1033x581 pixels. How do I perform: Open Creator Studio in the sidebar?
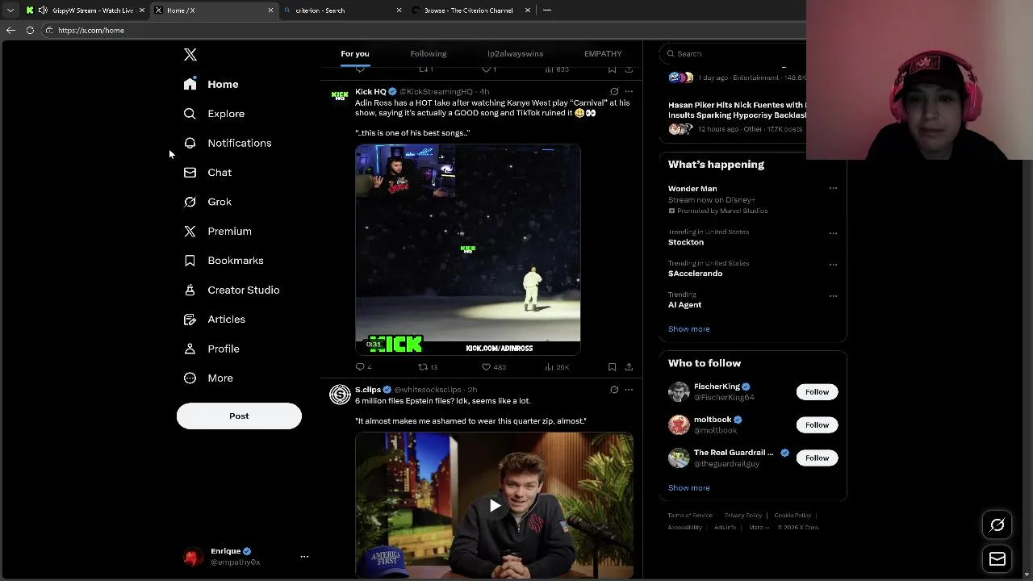232,290
